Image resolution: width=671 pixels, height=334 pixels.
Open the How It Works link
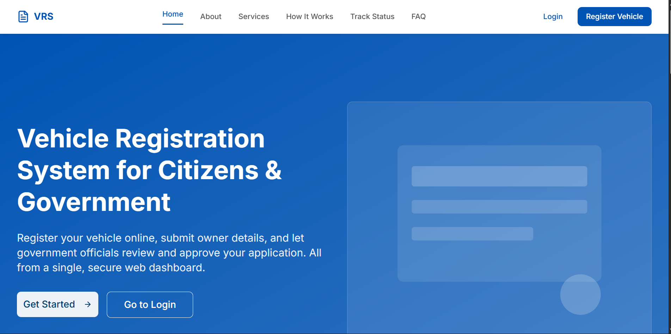coord(309,17)
